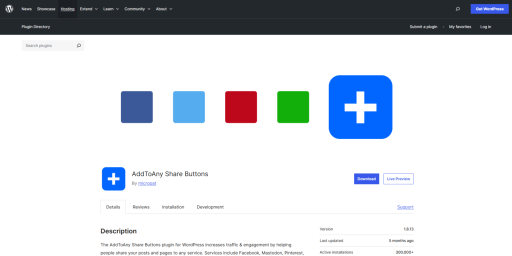Click the version value 1.8.13
The image size is (512, 256).
tap(408, 229)
